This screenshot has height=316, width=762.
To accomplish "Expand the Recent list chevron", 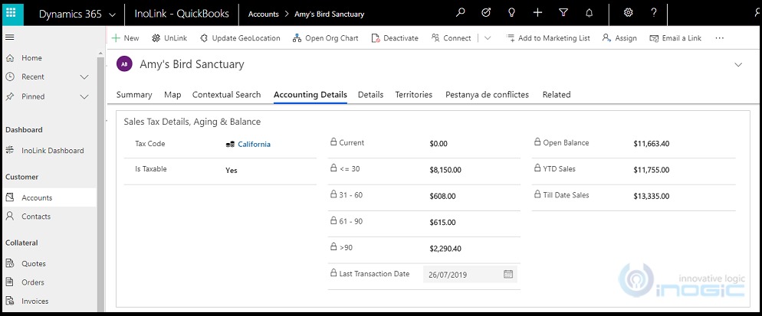I will 84,77.
